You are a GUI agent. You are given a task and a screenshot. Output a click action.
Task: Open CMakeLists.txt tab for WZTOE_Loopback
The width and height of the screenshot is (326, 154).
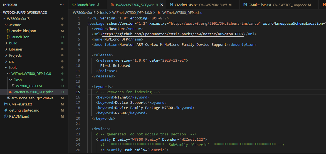click(279, 4)
